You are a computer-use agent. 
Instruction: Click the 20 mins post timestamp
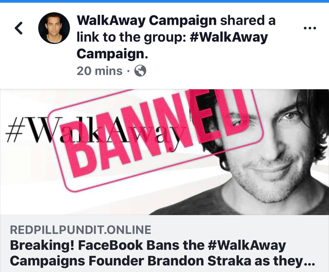click(x=100, y=71)
